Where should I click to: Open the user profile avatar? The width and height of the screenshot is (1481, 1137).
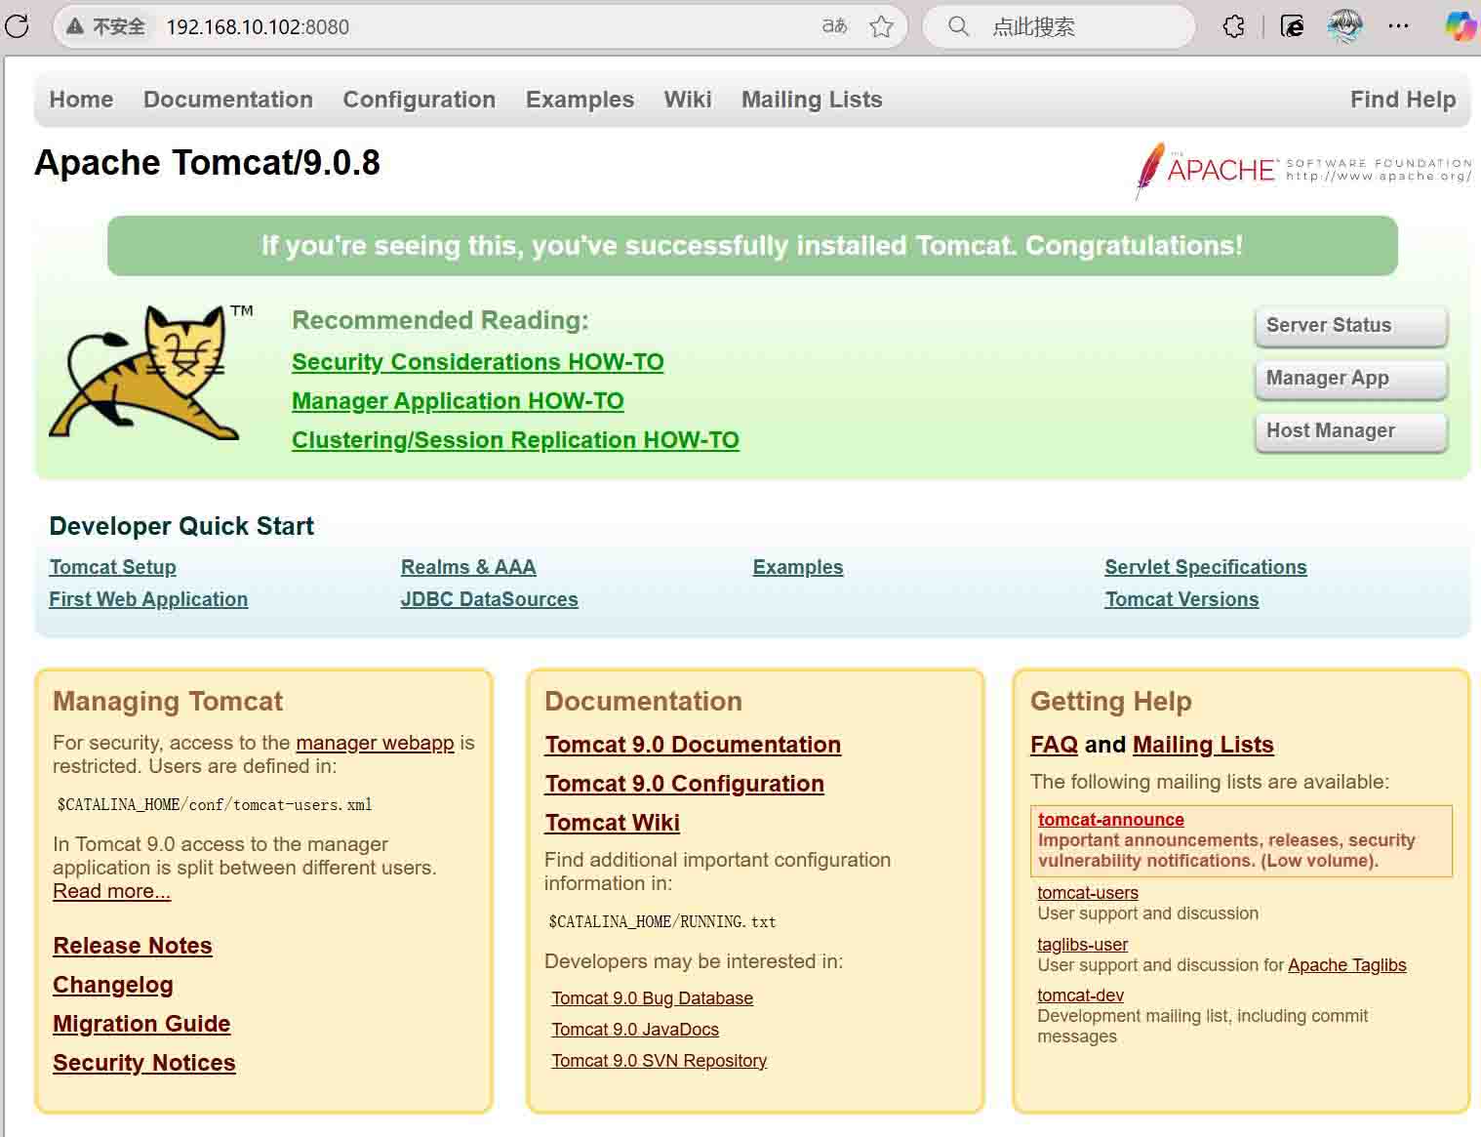click(1345, 26)
